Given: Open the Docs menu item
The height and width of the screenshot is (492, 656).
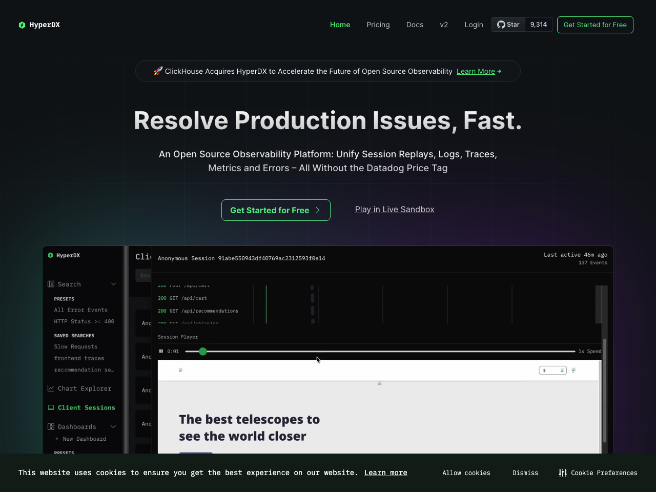Looking at the screenshot, I should [415, 25].
